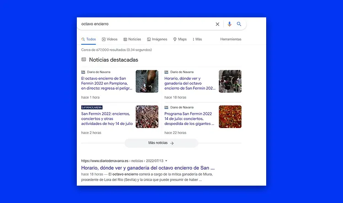Switch to the Videos tab
The width and height of the screenshot is (343, 203).
110,39
